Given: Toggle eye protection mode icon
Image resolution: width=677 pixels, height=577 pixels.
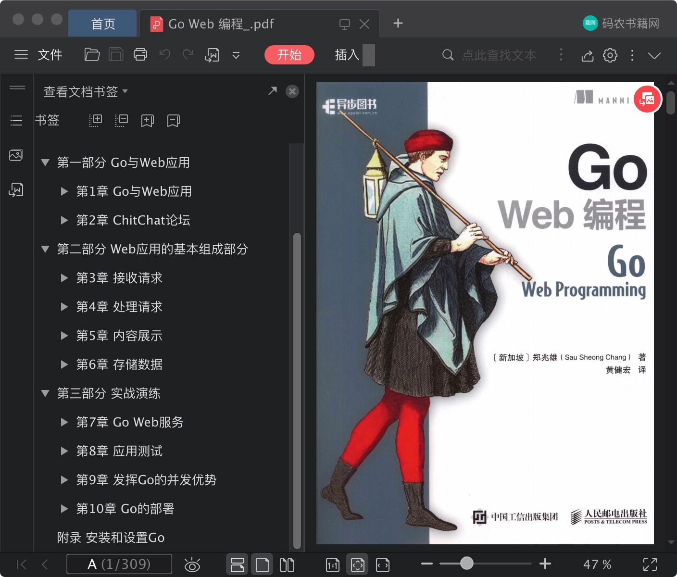Looking at the screenshot, I should pyautogui.click(x=192, y=564).
